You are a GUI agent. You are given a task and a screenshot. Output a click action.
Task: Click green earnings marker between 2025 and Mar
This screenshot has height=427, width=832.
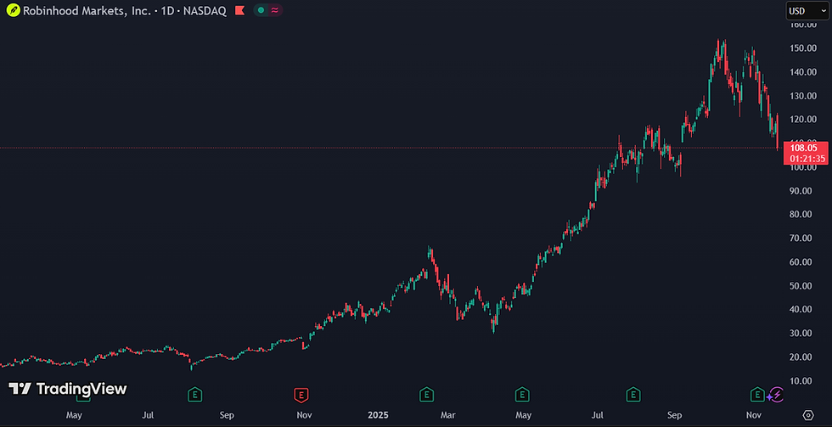tap(426, 395)
